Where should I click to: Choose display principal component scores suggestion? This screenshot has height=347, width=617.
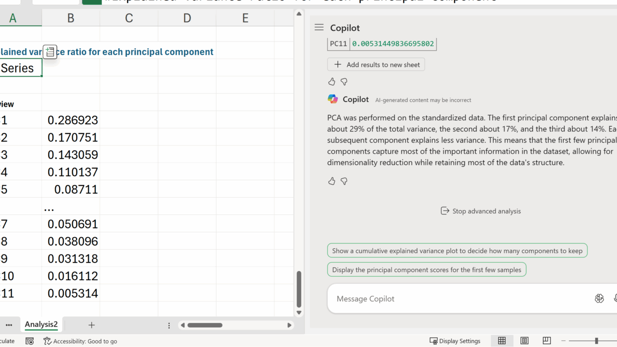tap(427, 270)
